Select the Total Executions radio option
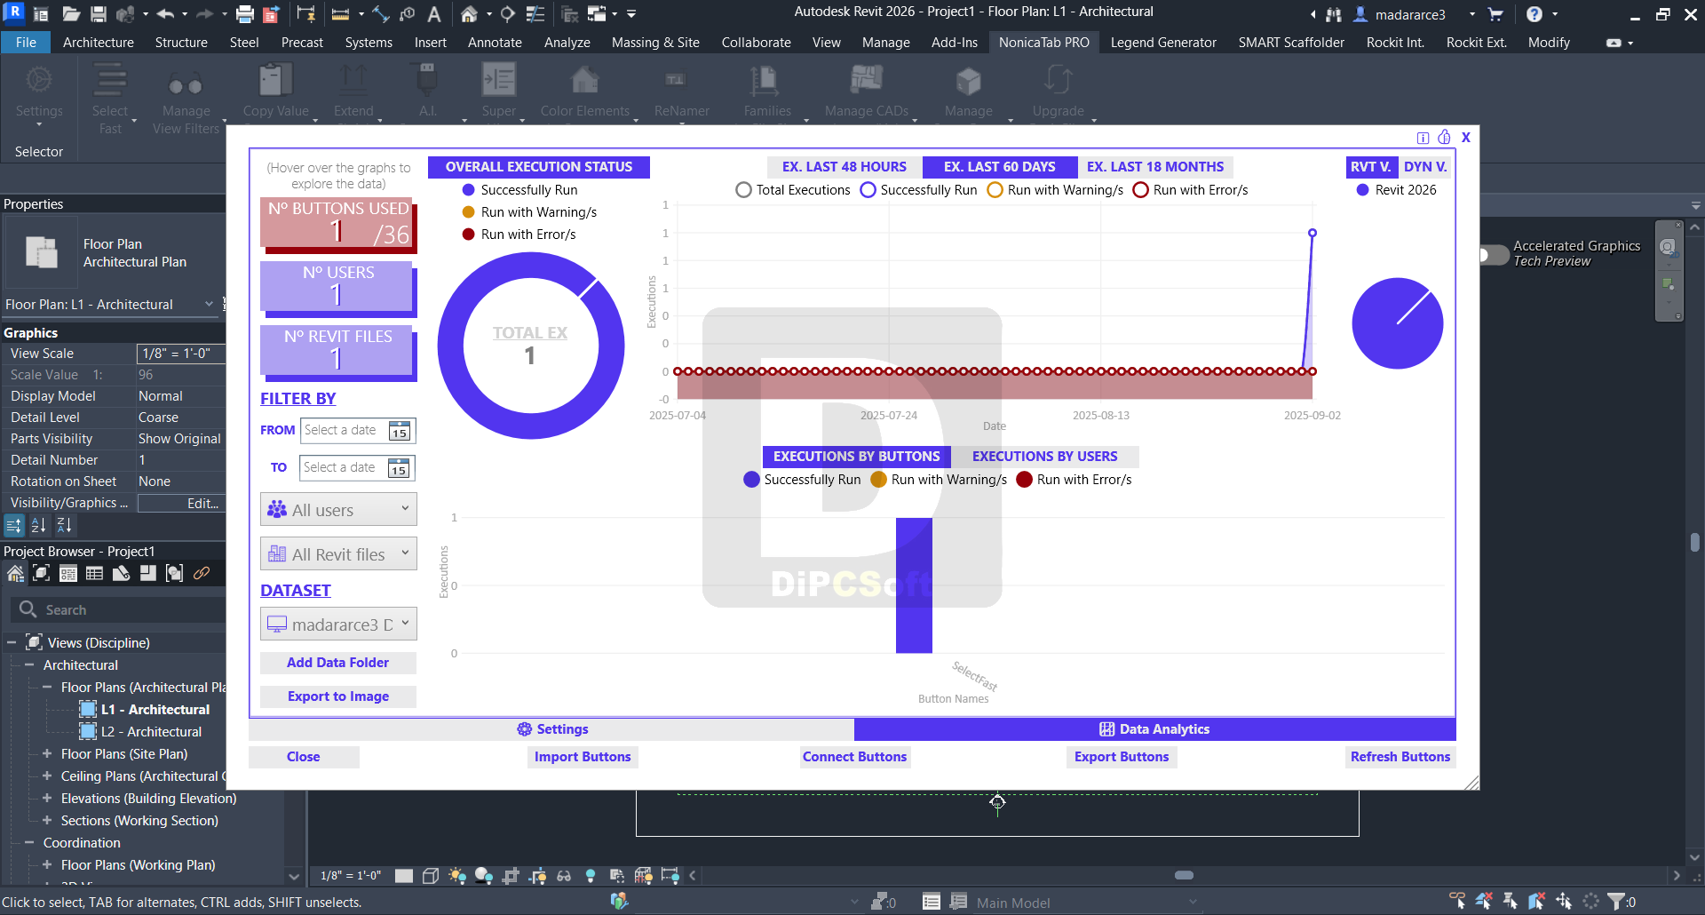 click(x=743, y=190)
